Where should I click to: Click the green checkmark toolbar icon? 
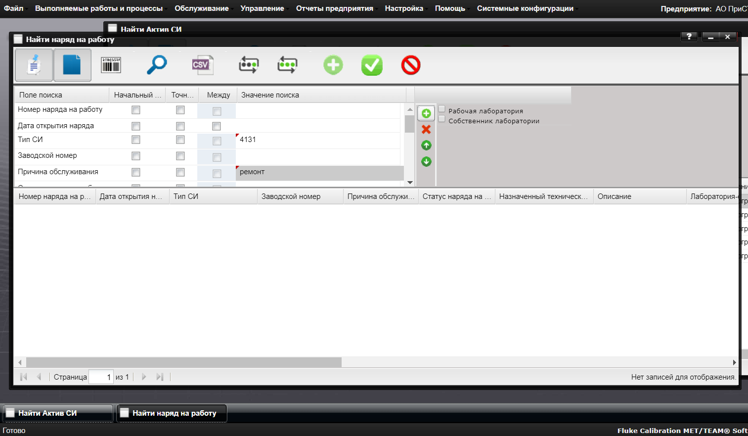click(x=372, y=65)
